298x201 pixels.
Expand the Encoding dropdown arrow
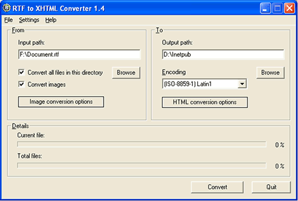click(x=242, y=84)
